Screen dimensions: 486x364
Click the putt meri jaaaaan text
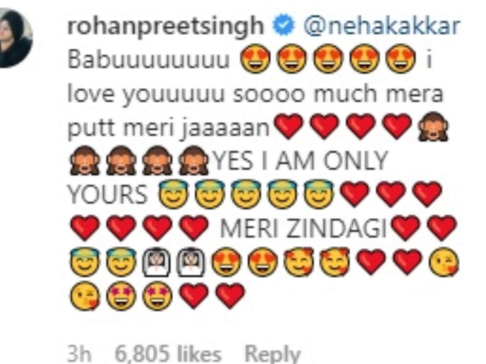coord(168,129)
